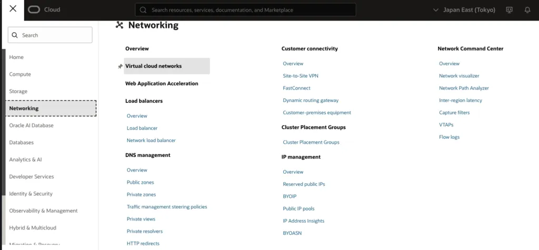The height and width of the screenshot is (250, 539).
Task: Open the Cluster Placement Groups link
Action: click(x=311, y=142)
